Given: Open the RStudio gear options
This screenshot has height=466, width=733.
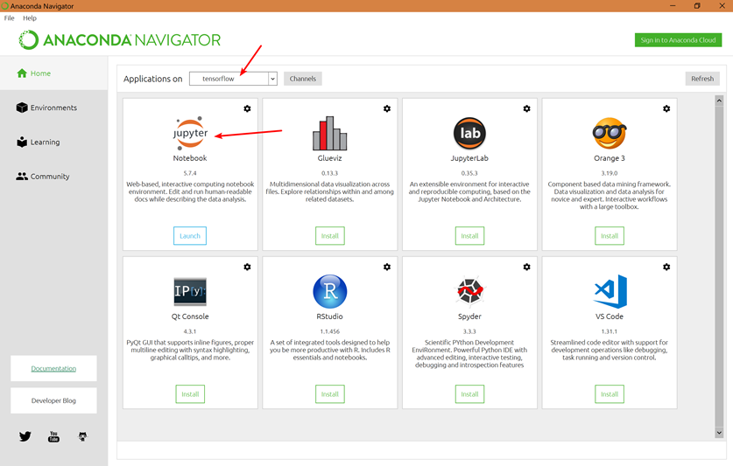Looking at the screenshot, I should [387, 267].
